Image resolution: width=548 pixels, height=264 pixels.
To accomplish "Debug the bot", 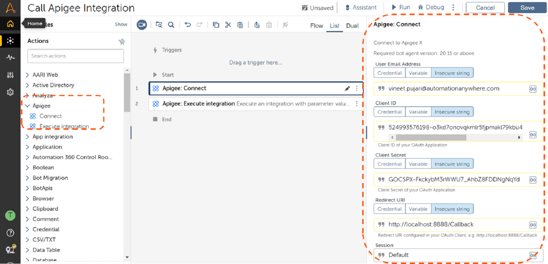I will [430, 7].
